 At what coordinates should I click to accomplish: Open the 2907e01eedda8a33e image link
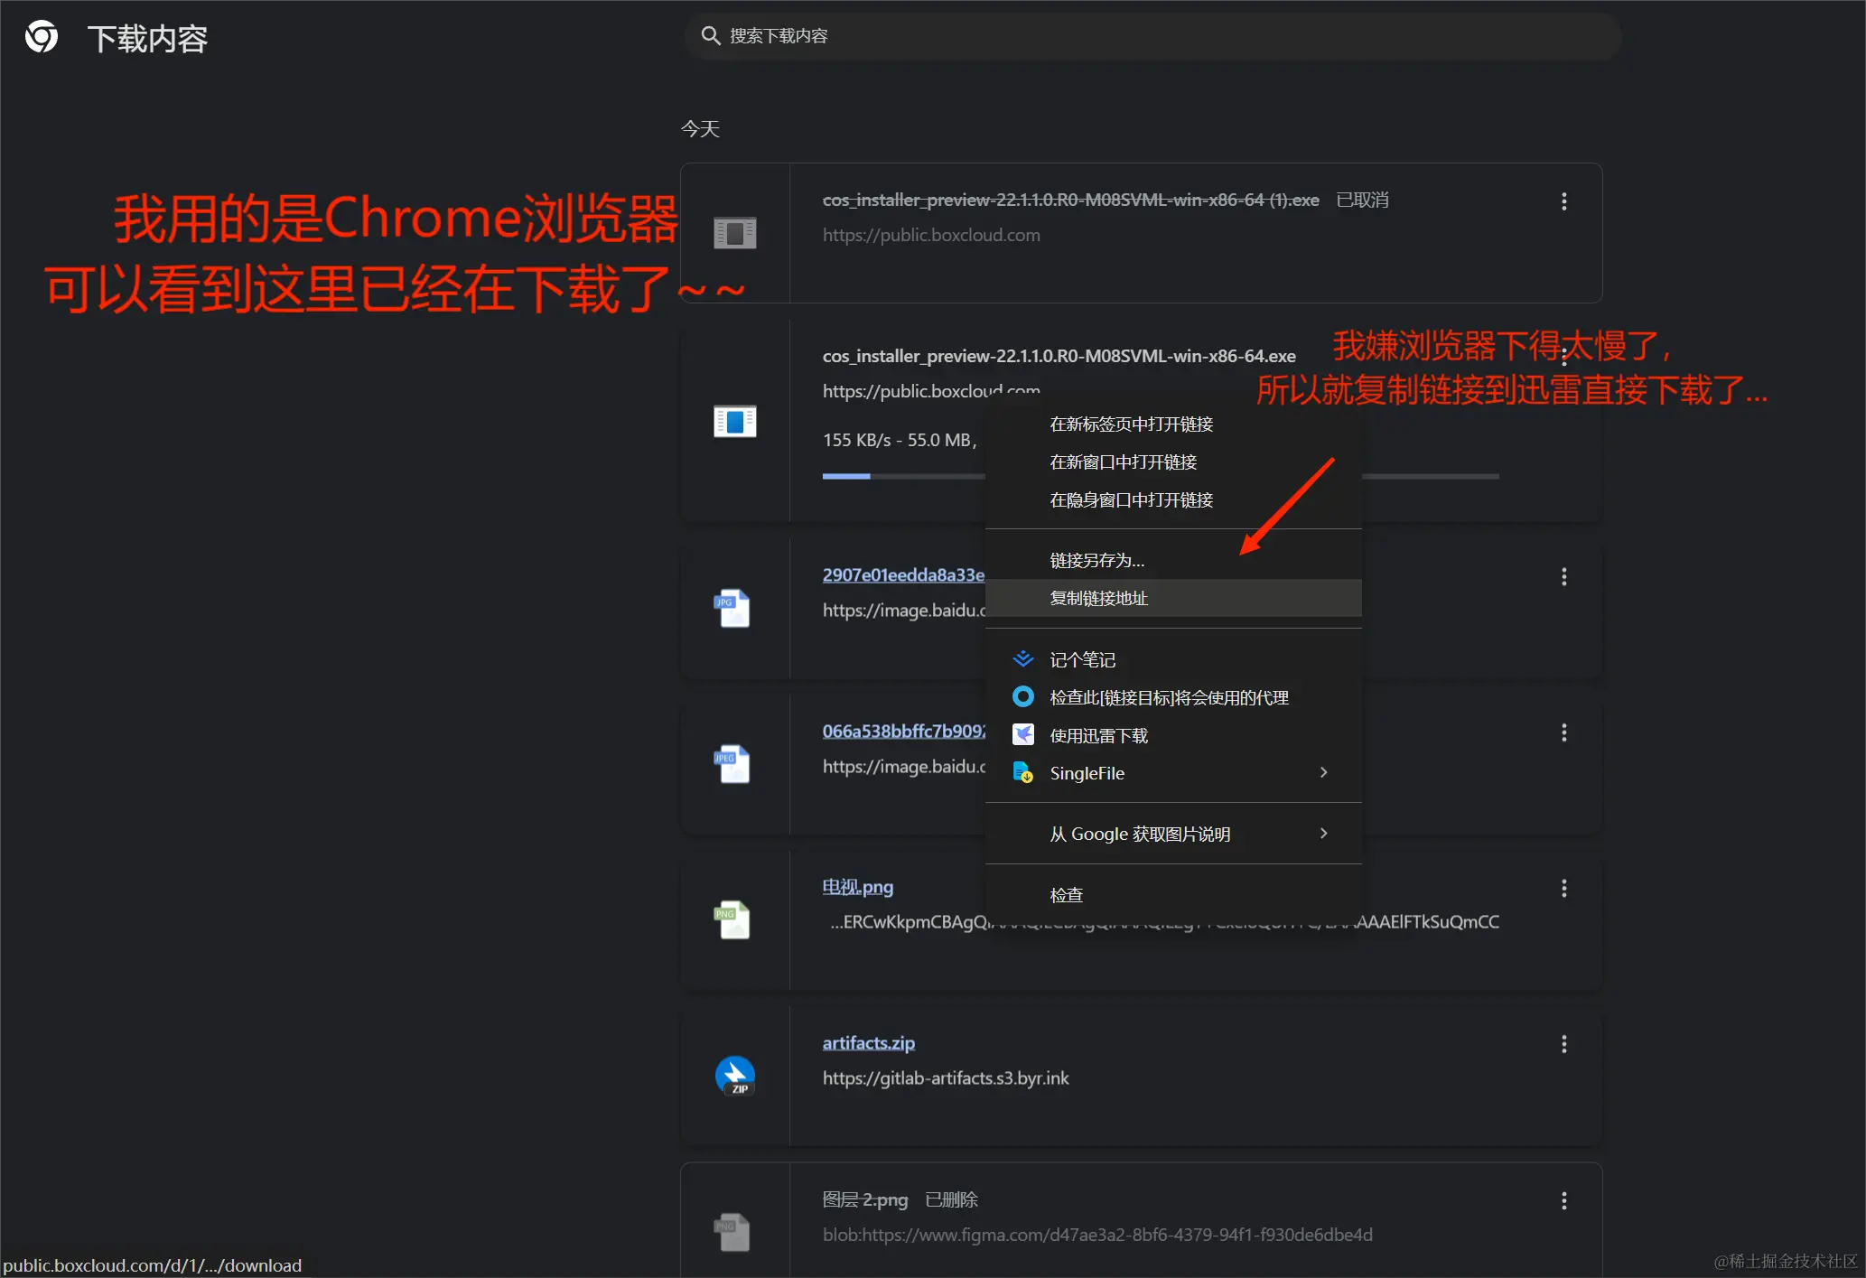900,575
